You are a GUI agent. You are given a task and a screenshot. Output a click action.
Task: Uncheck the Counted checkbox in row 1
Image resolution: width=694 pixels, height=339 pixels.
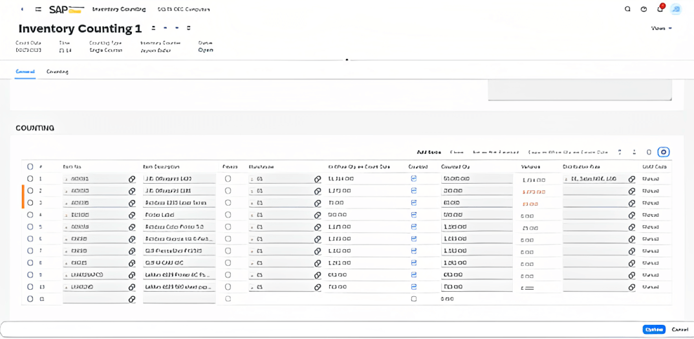click(x=415, y=179)
